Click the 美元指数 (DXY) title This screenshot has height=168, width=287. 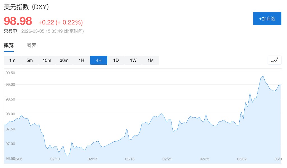27,7
